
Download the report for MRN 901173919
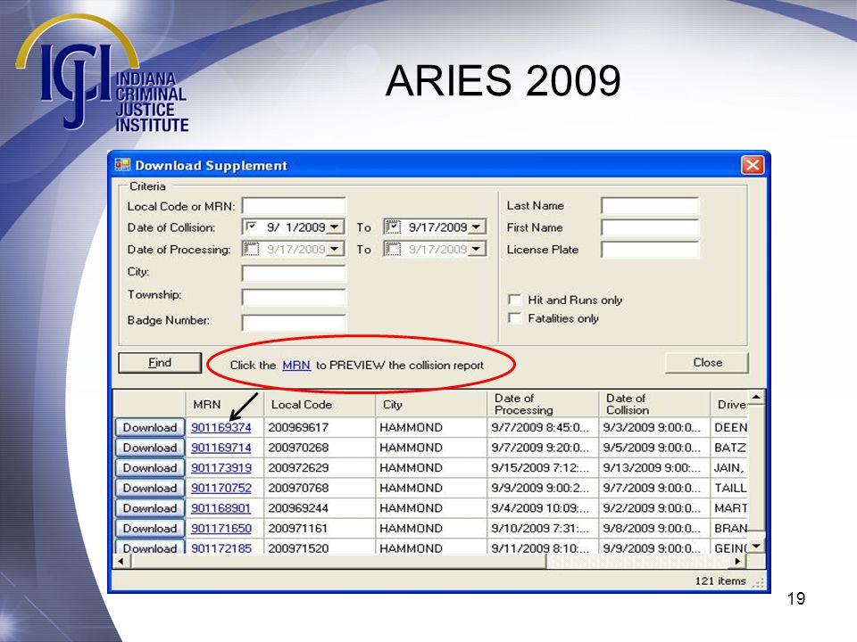150,468
